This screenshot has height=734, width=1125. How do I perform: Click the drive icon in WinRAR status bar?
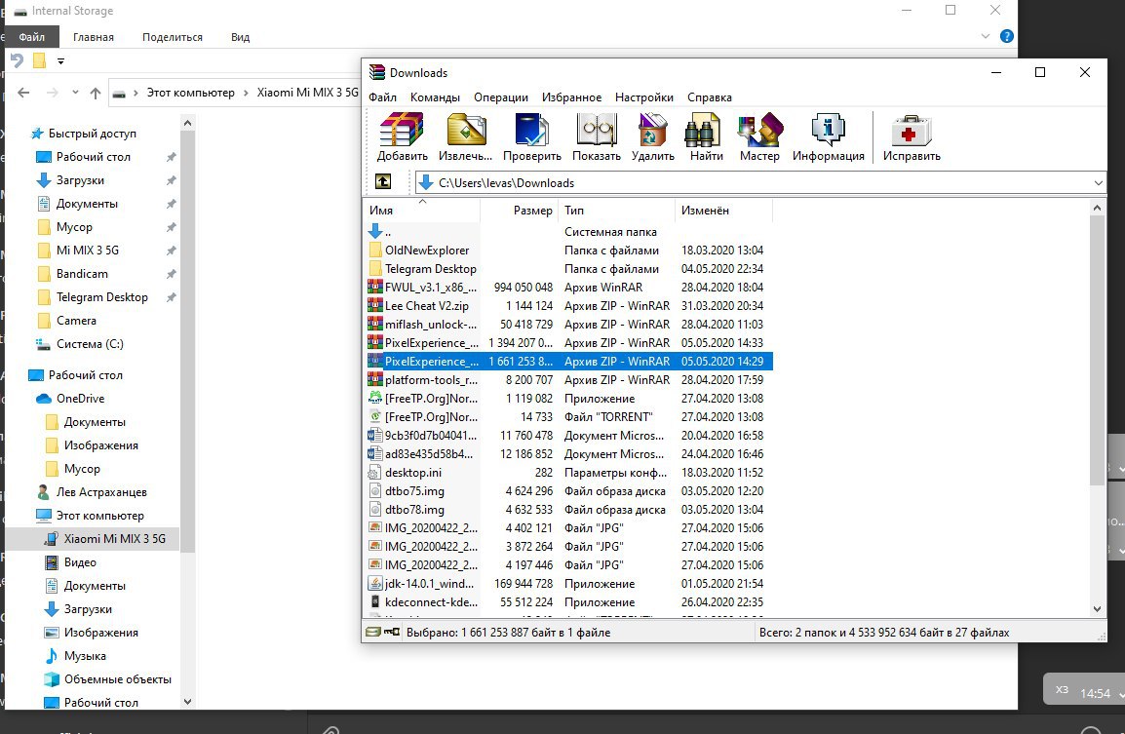pyautogui.click(x=372, y=632)
